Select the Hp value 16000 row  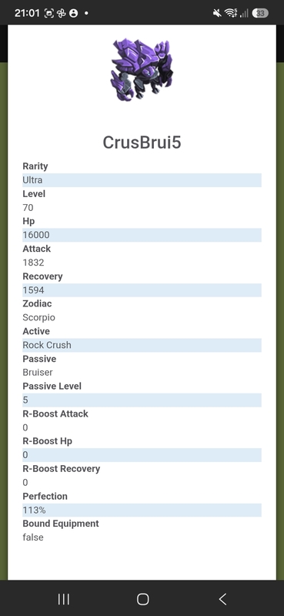point(142,235)
